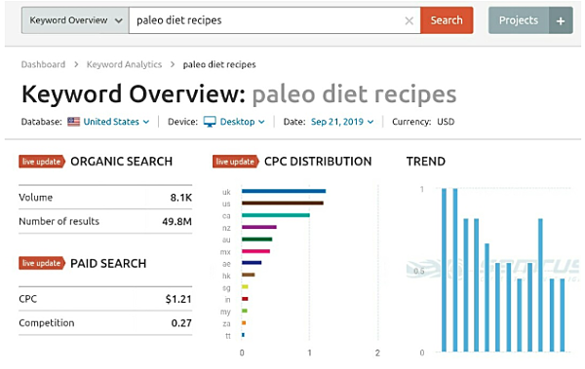Click the ca teal bar in CPC chart
Screen dimensions: 585x369
coord(276,215)
